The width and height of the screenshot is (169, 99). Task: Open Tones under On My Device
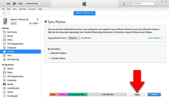pyautogui.click(x=21, y=92)
